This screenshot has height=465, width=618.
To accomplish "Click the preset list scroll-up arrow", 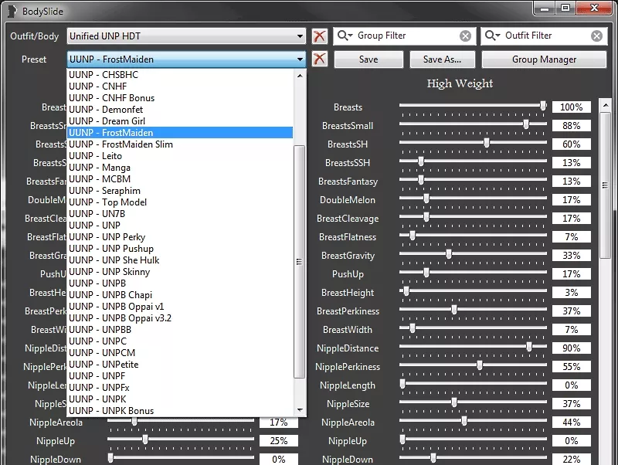I will (x=300, y=75).
